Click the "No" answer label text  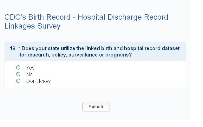tap(29, 74)
